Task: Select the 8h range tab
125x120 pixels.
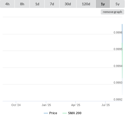Action: [22, 4]
